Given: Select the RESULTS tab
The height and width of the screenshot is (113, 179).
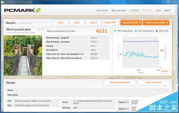Looking at the screenshot, I should pos(147,10).
